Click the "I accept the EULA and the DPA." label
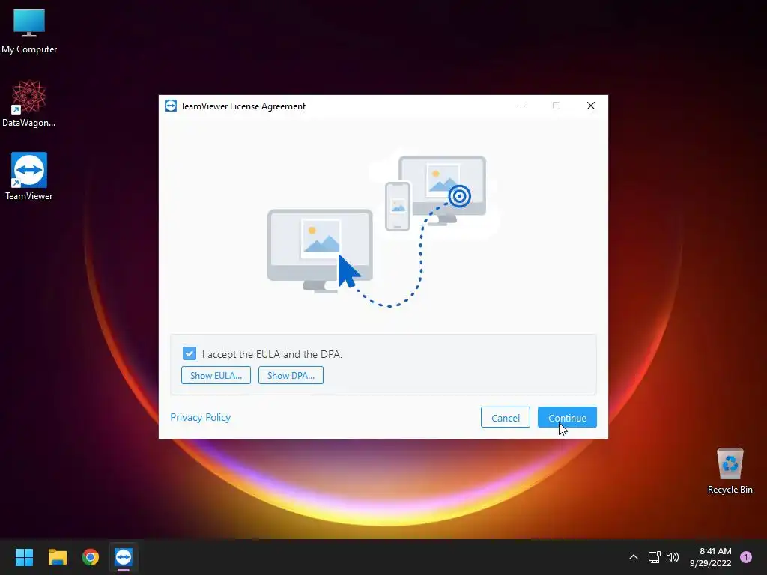The height and width of the screenshot is (575, 767). pos(272,354)
